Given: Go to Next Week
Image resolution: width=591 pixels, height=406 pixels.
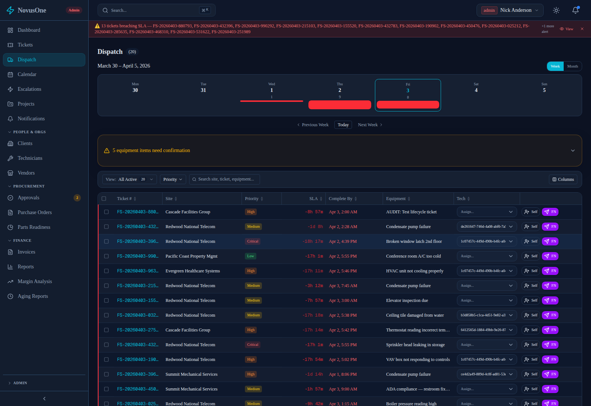Looking at the screenshot, I should 370,125.
